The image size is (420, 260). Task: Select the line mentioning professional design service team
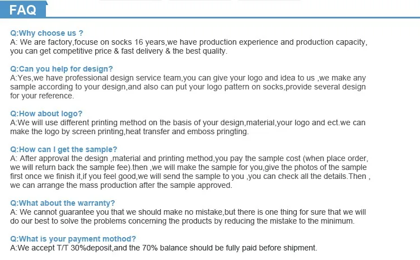pyautogui.click(x=189, y=78)
